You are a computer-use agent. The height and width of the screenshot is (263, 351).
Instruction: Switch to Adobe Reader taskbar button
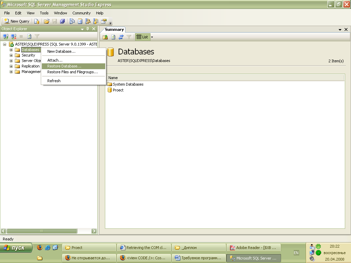pos(253,248)
